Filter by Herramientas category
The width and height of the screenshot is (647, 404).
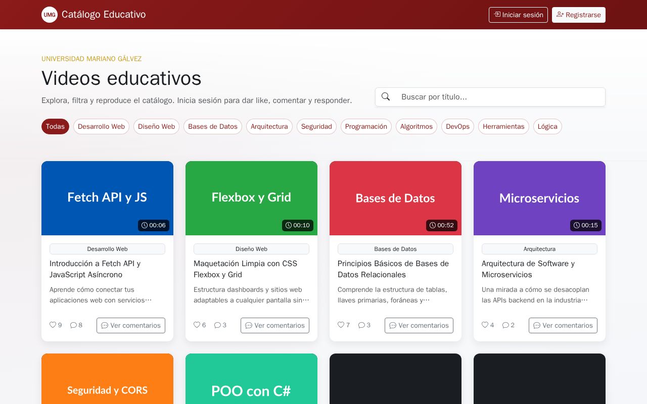click(x=503, y=126)
